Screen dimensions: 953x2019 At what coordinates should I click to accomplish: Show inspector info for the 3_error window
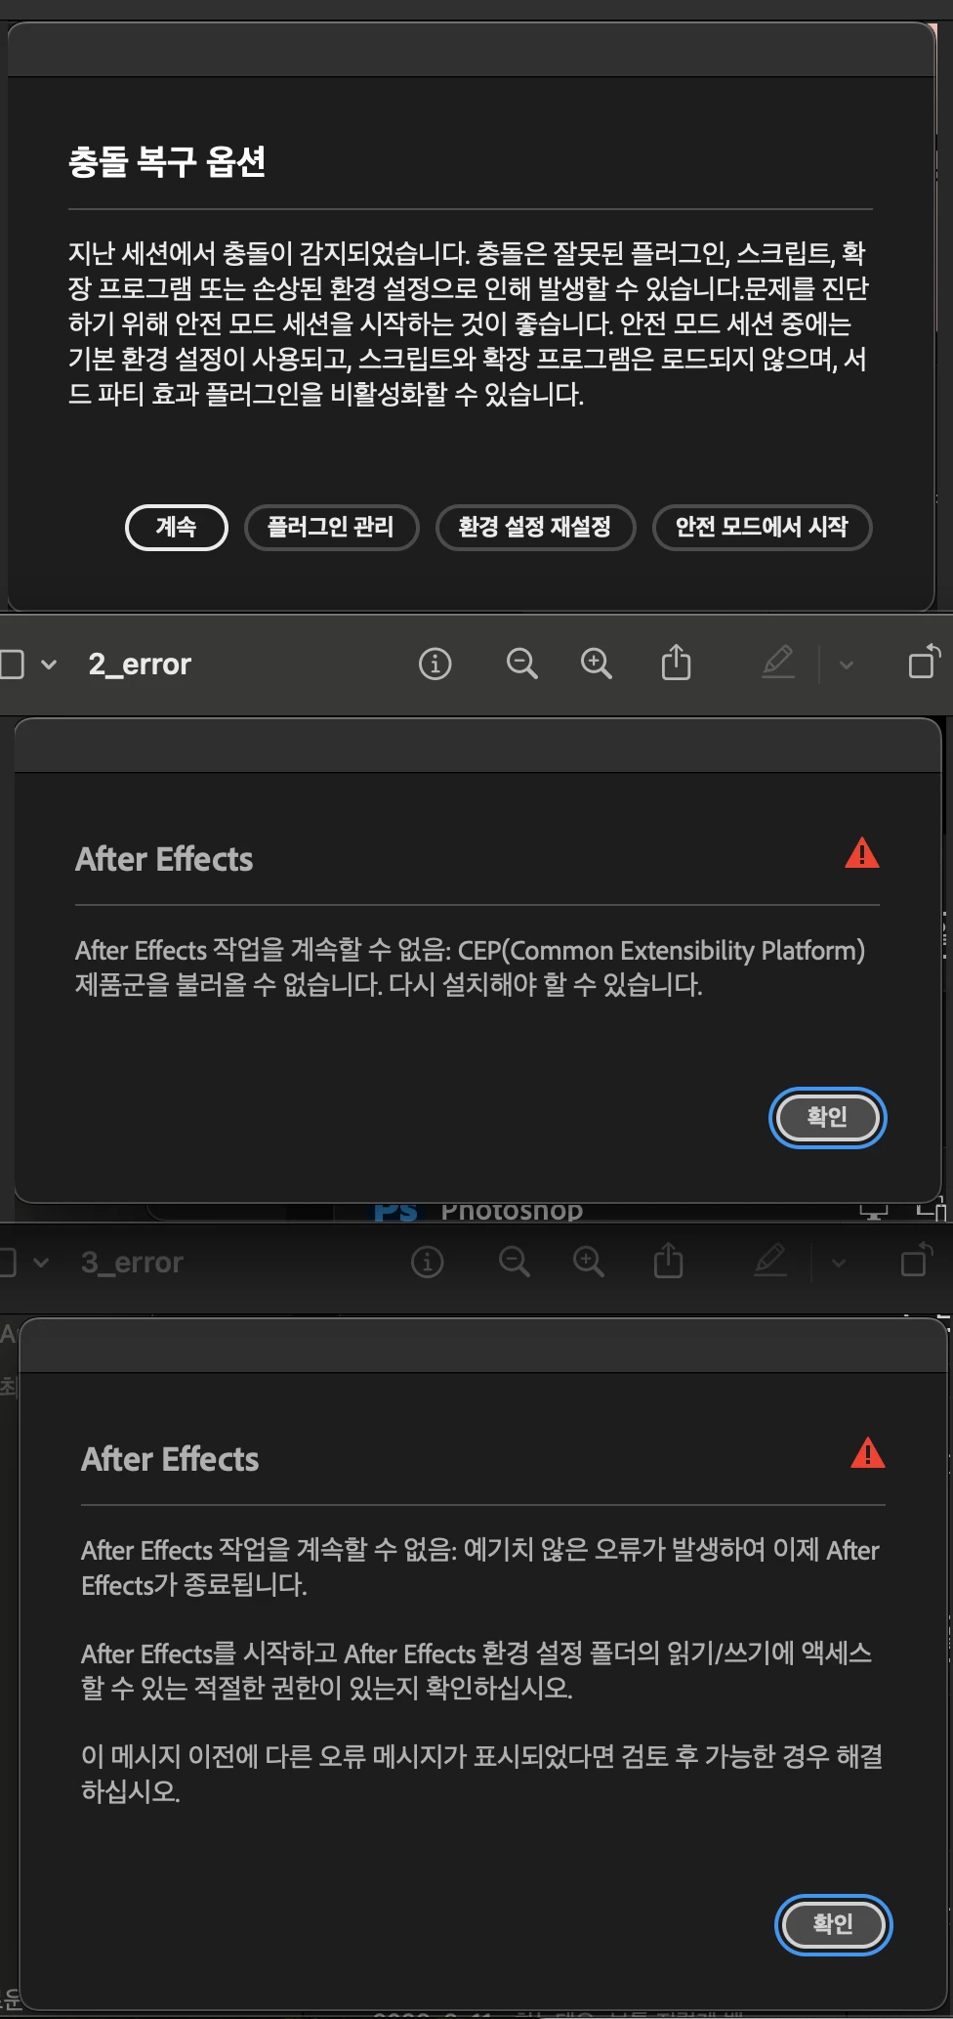click(427, 1263)
